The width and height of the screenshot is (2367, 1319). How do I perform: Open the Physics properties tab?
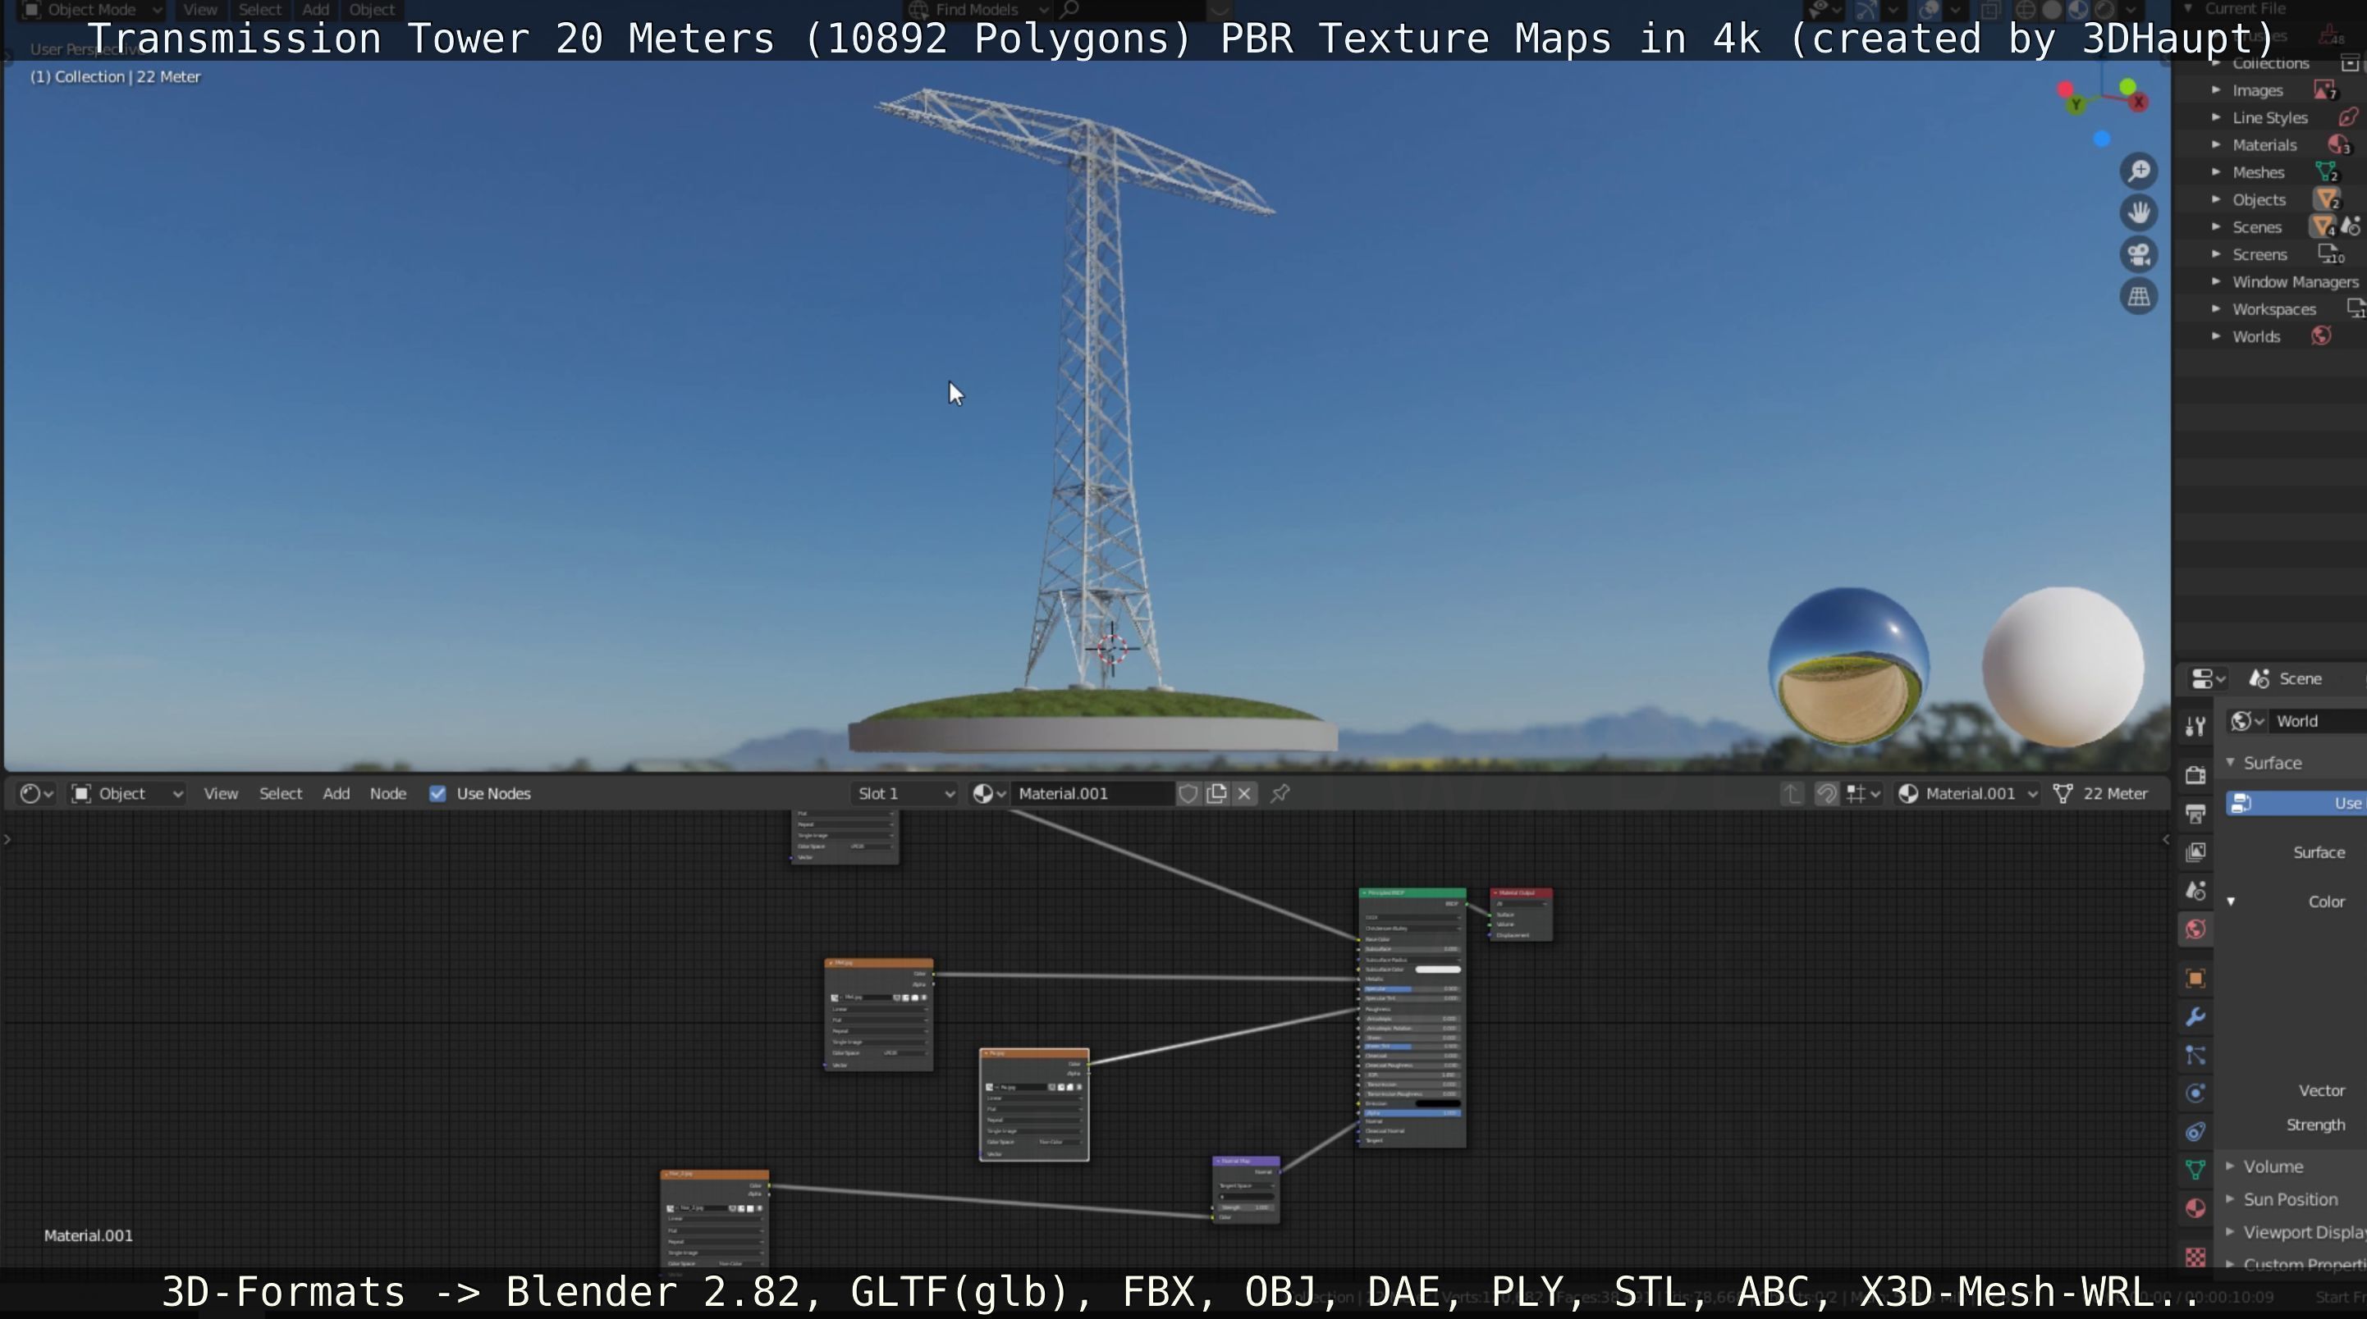tap(2195, 1093)
